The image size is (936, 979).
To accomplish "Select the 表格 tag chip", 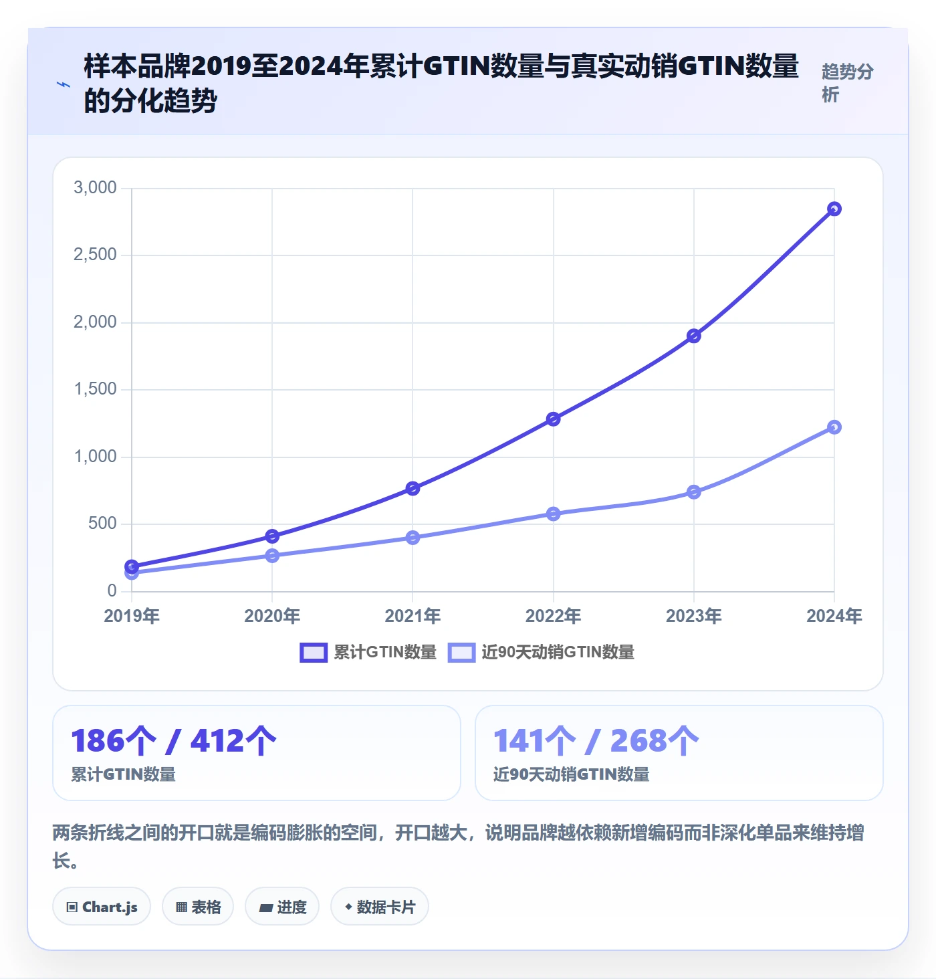I will pyautogui.click(x=198, y=907).
